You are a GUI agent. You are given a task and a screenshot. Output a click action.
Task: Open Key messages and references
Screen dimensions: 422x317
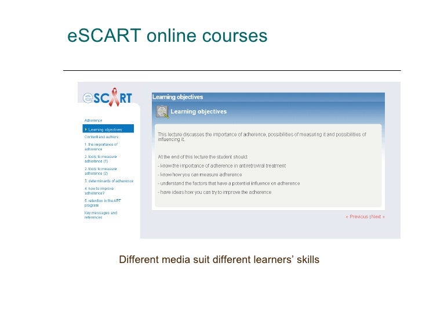pyautogui.click(x=101, y=215)
